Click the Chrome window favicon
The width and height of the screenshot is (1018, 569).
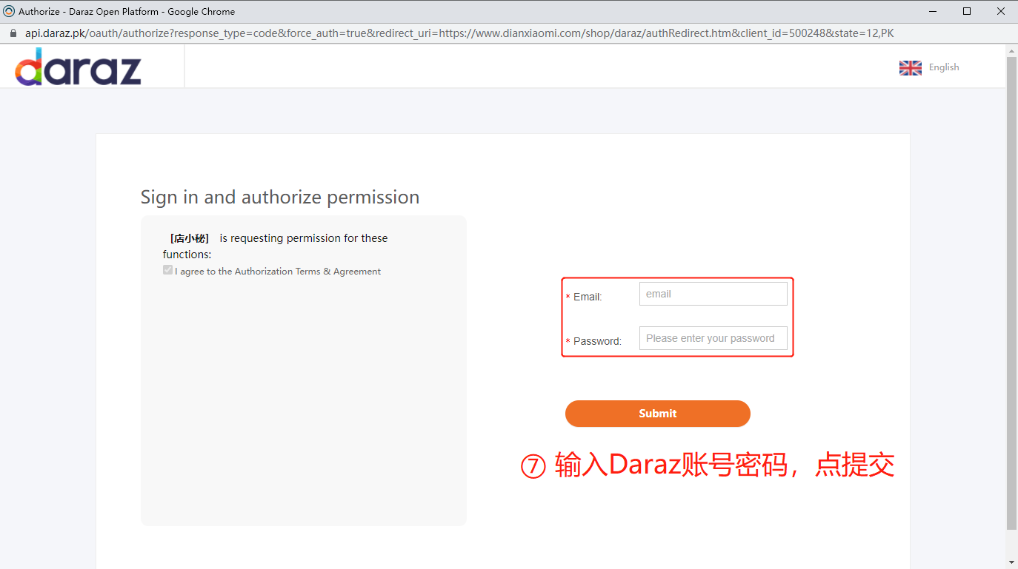(x=9, y=11)
